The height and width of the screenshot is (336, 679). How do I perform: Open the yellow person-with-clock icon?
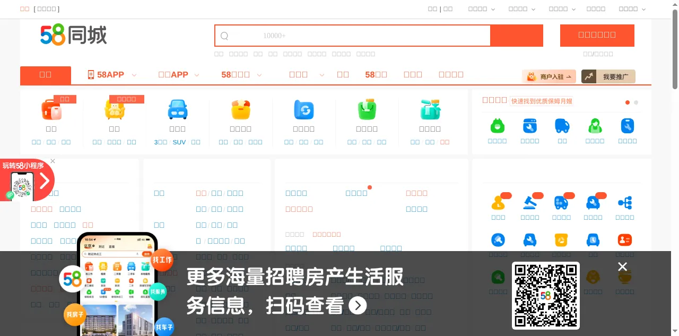coord(498,203)
